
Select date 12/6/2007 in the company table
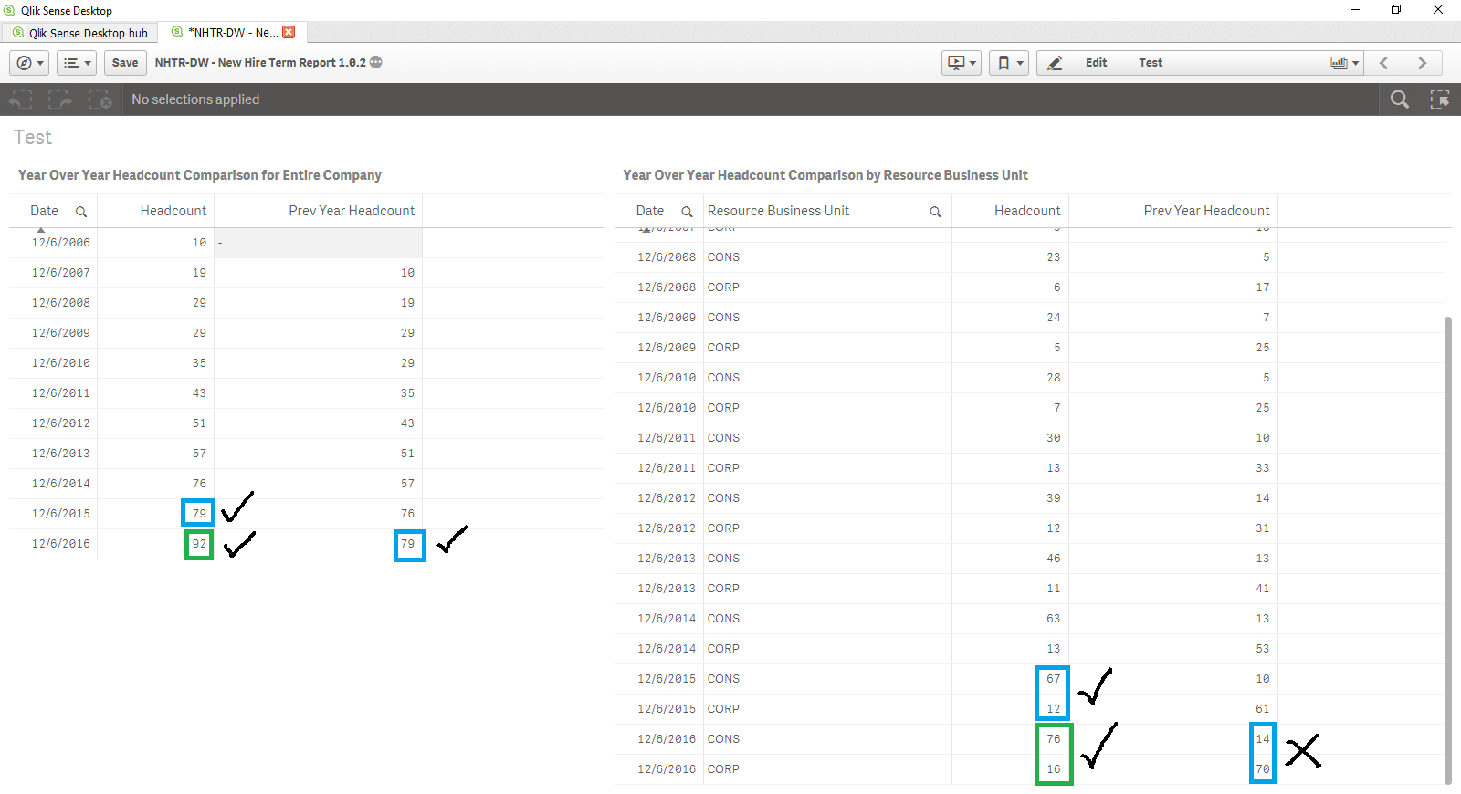click(x=61, y=273)
